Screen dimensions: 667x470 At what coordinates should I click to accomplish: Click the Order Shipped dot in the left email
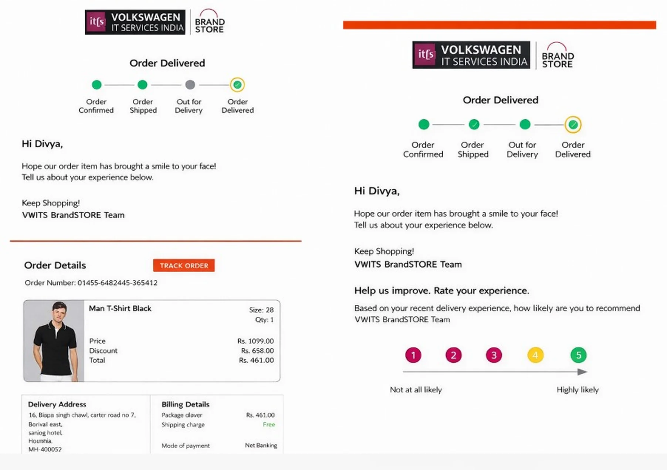[x=142, y=85]
